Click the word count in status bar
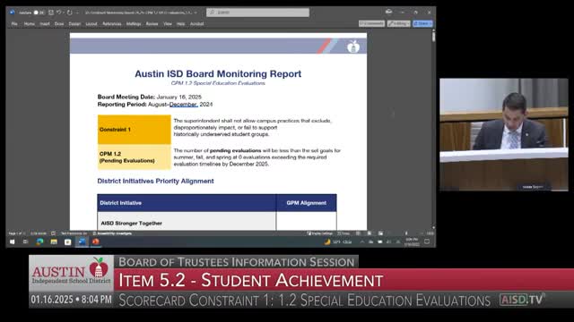 coord(38,233)
